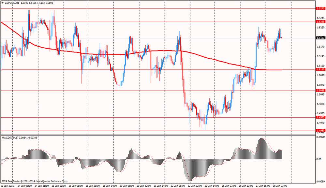Click the MACD(5,34,5) indicator label
This screenshot has width=326, height=188.
(10, 138)
